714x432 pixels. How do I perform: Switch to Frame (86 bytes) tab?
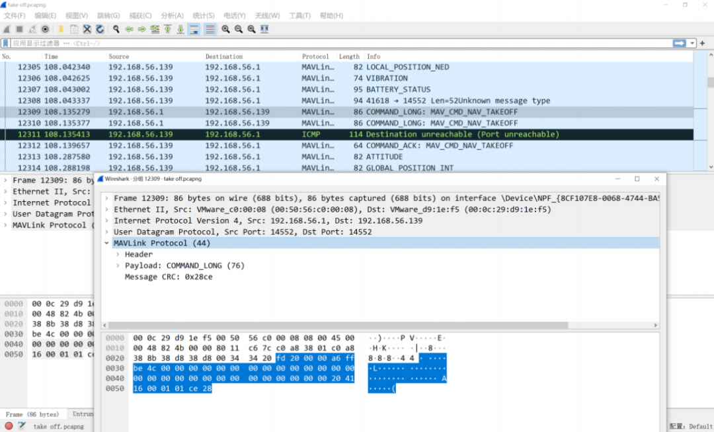(33, 414)
